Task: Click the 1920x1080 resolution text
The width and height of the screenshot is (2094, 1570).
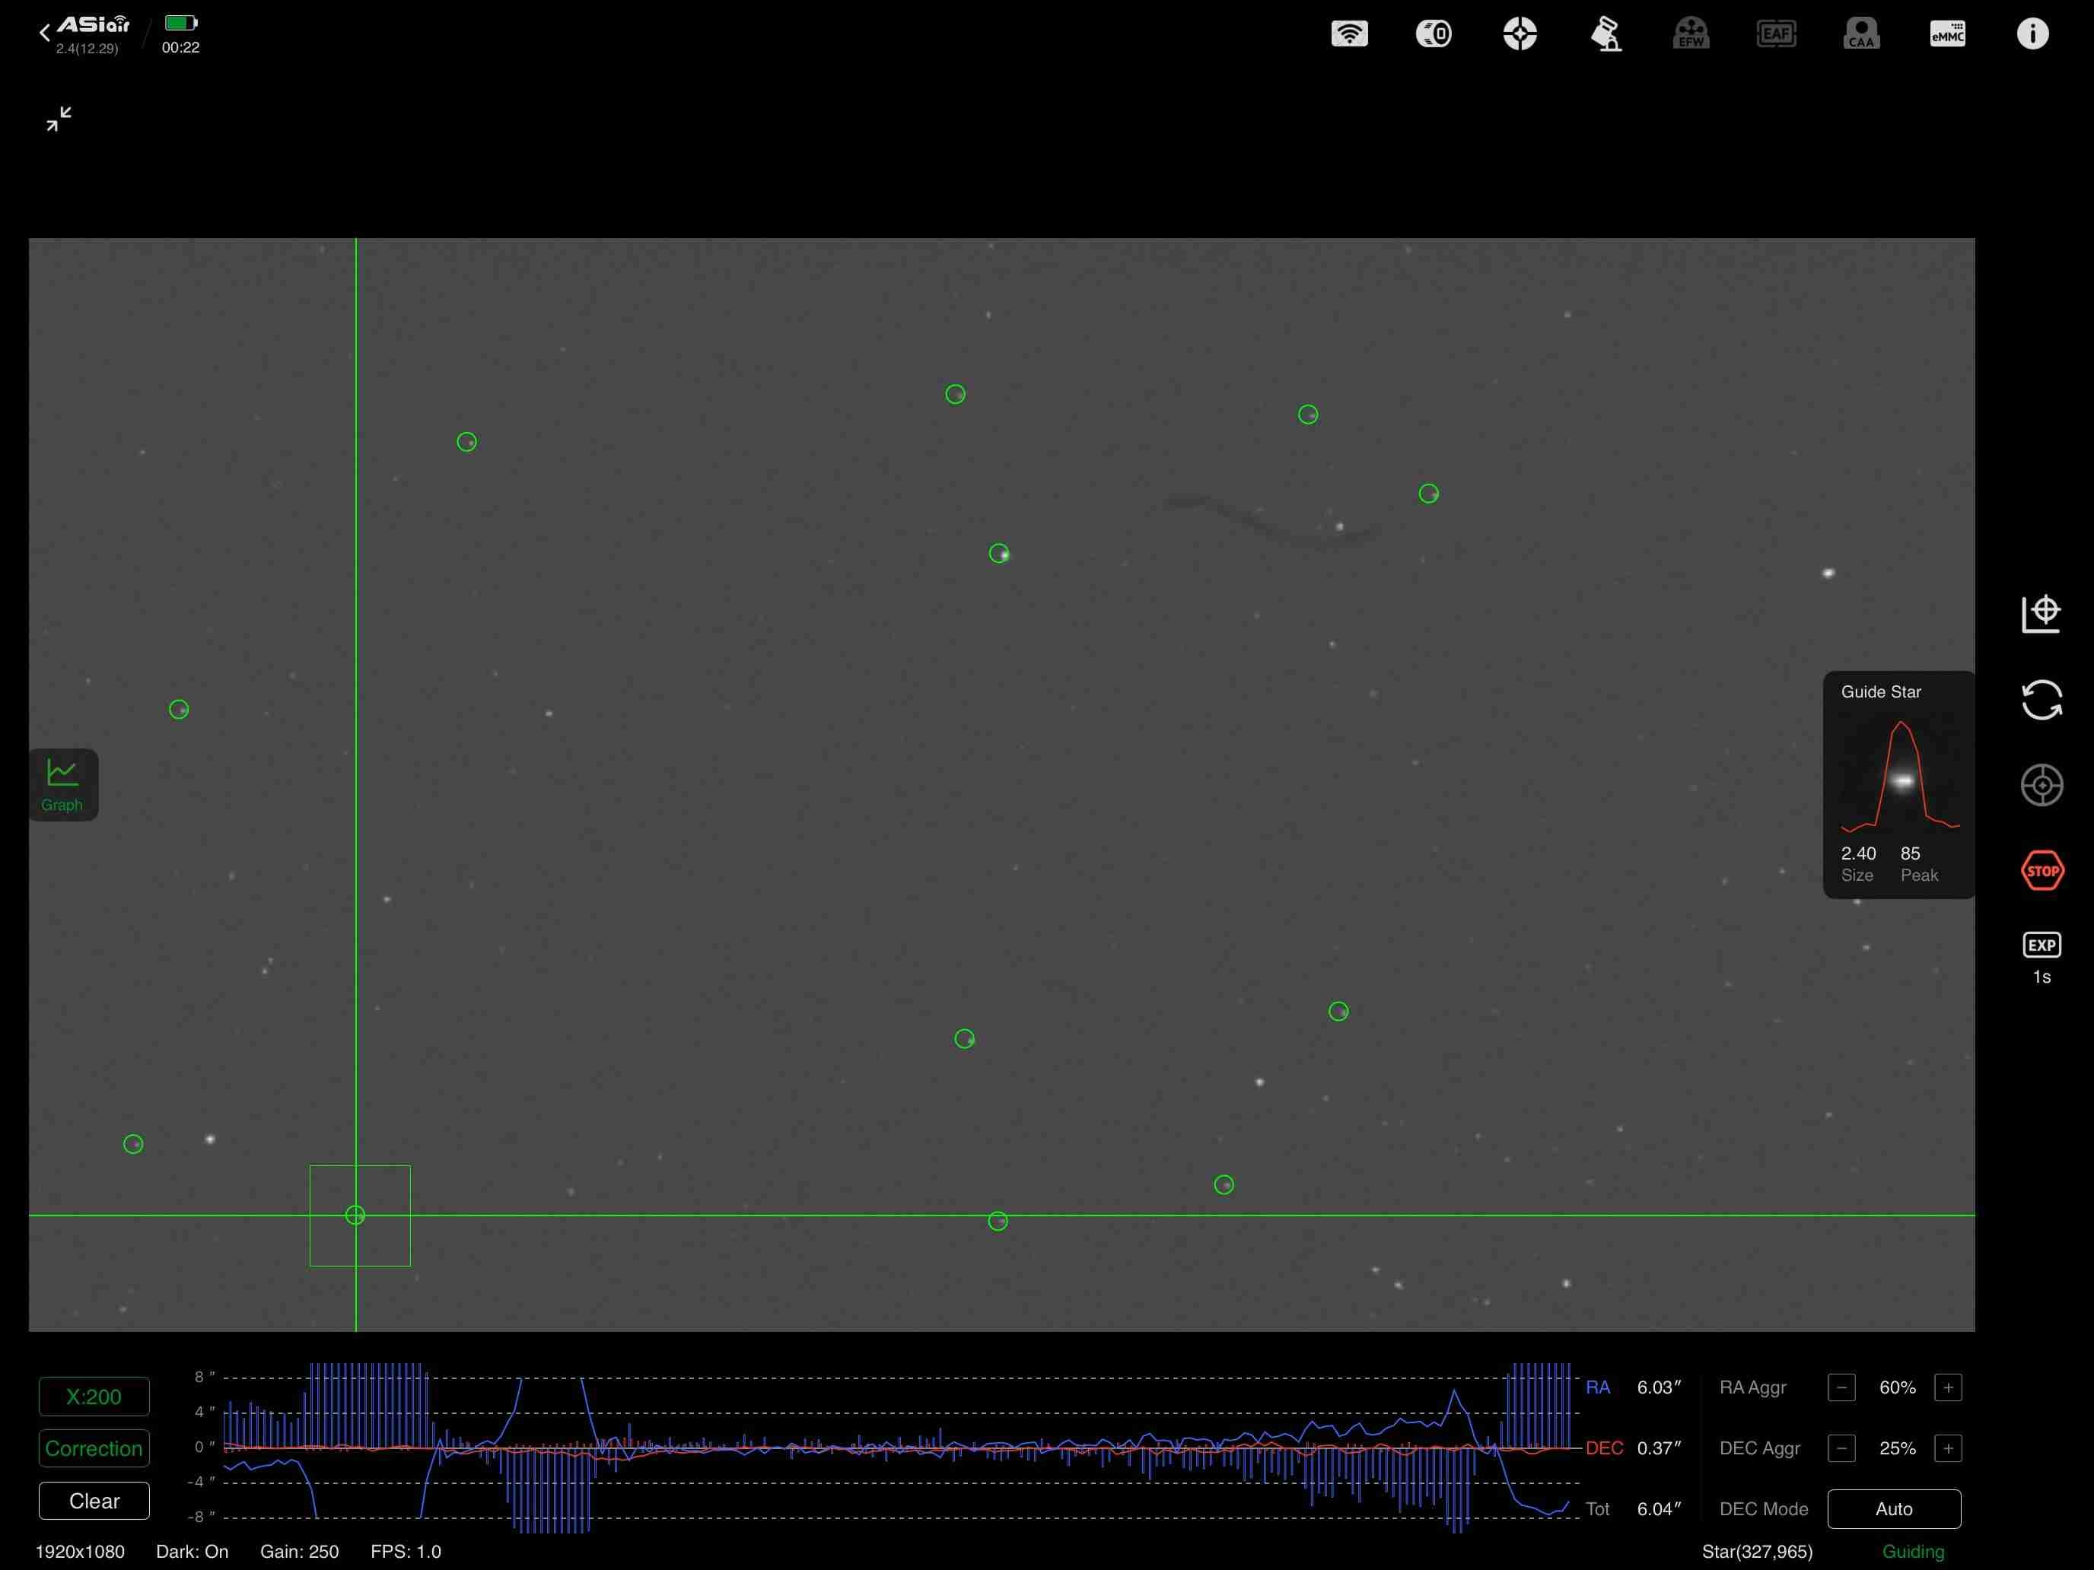Action: 80,1552
